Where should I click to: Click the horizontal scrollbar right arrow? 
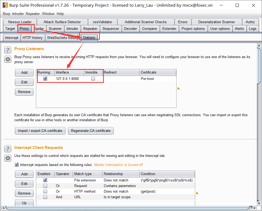coord(255,208)
